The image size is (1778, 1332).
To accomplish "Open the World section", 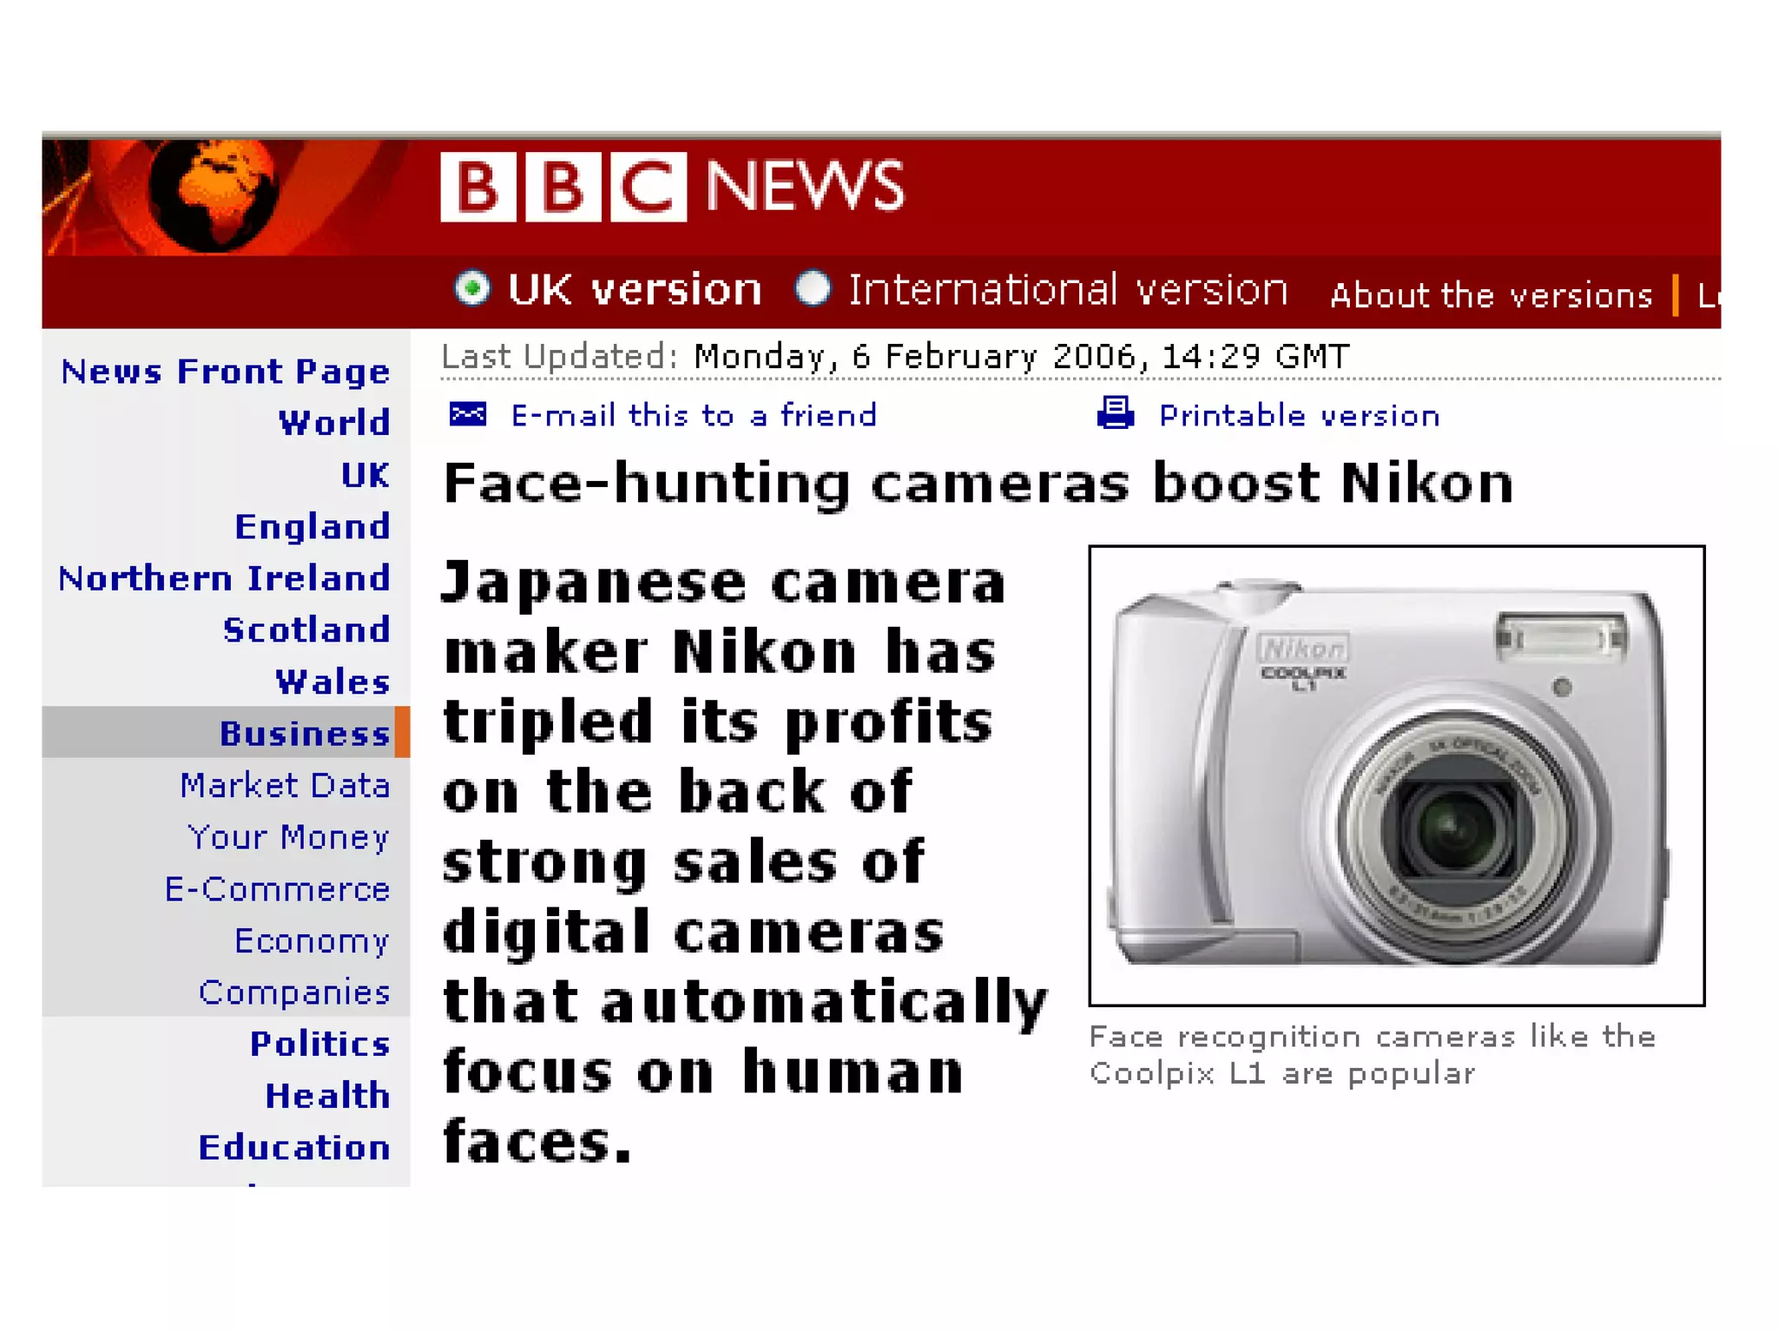I will click(x=334, y=423).
